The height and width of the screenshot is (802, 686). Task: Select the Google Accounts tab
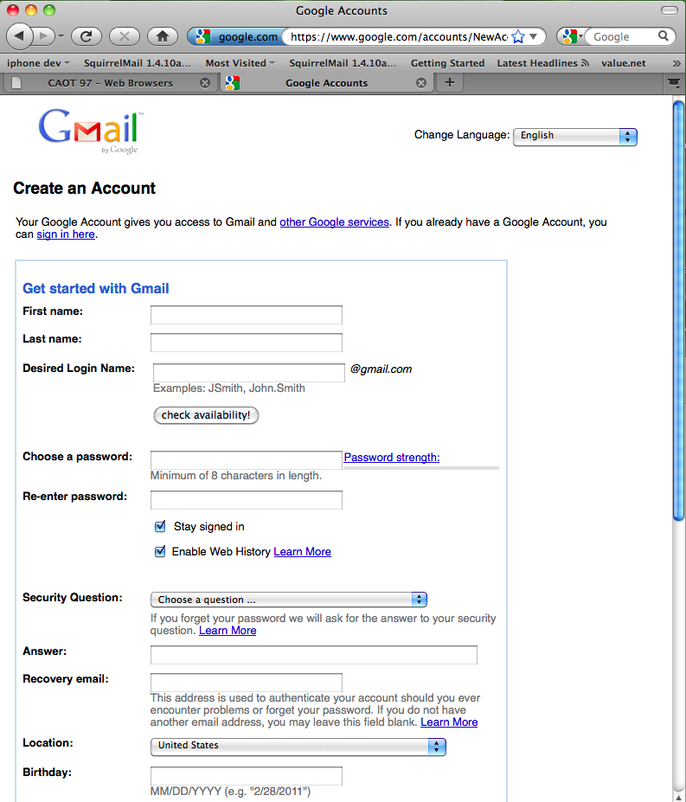326,83
